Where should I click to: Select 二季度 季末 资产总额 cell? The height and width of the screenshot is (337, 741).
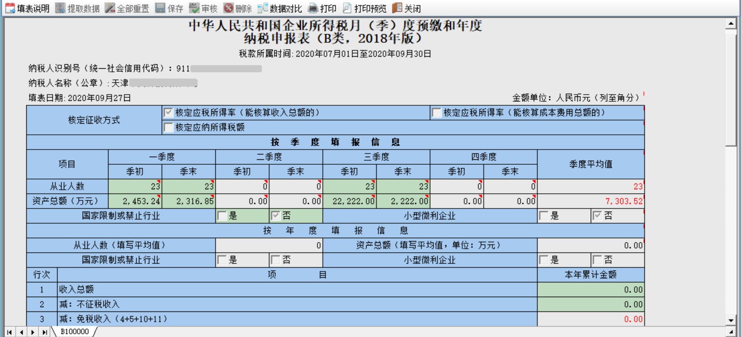(296, 201)
